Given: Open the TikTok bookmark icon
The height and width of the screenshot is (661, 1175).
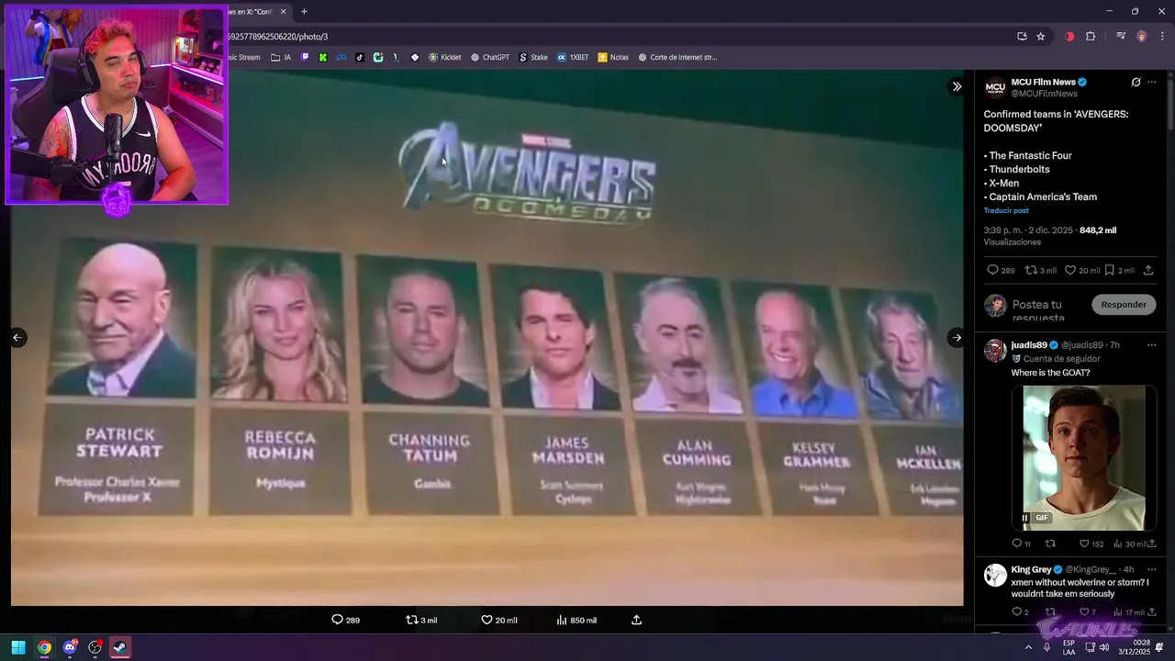Looking at the screenshot, I should (x=360, y=57).
